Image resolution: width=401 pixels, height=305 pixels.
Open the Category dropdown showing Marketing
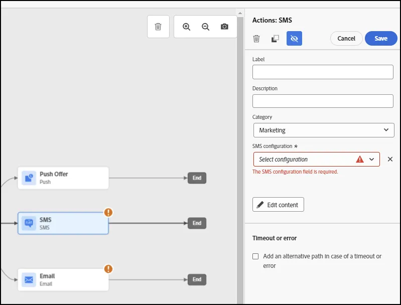point(324,130)
